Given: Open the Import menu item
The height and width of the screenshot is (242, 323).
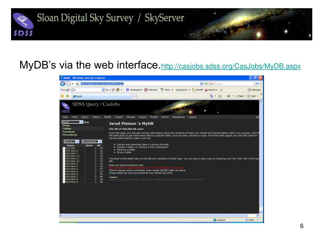Looking at the screenshot, I should pyautogui.click(x=119, y=117).
